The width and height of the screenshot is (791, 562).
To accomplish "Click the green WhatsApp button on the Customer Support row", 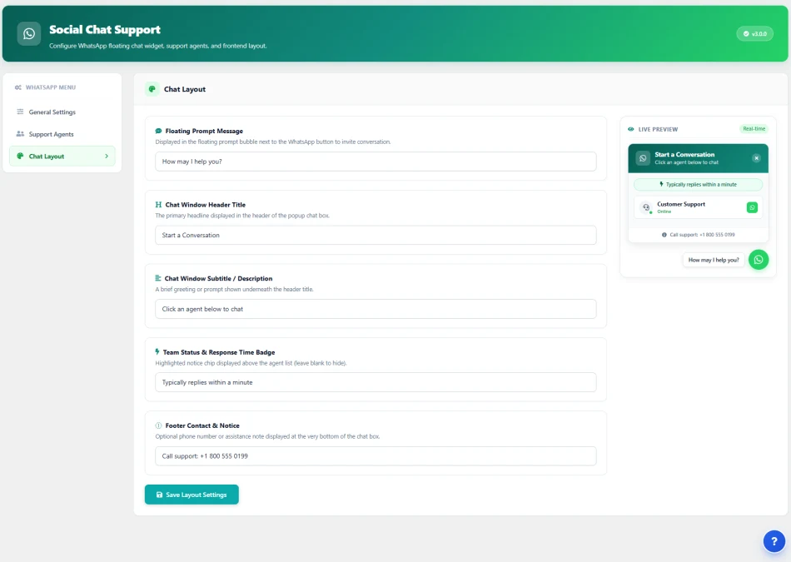I will pos(752,207).
